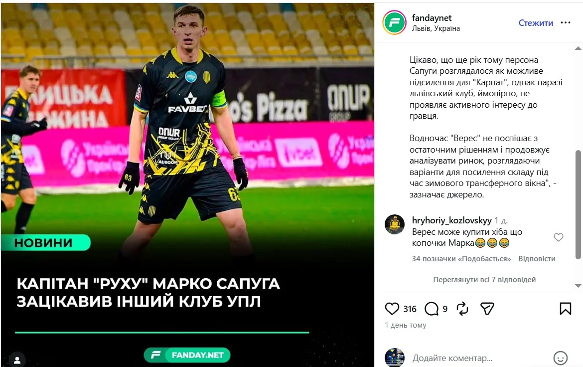
Task: Open fandaynet profile avatar
Action: point(394,22)
